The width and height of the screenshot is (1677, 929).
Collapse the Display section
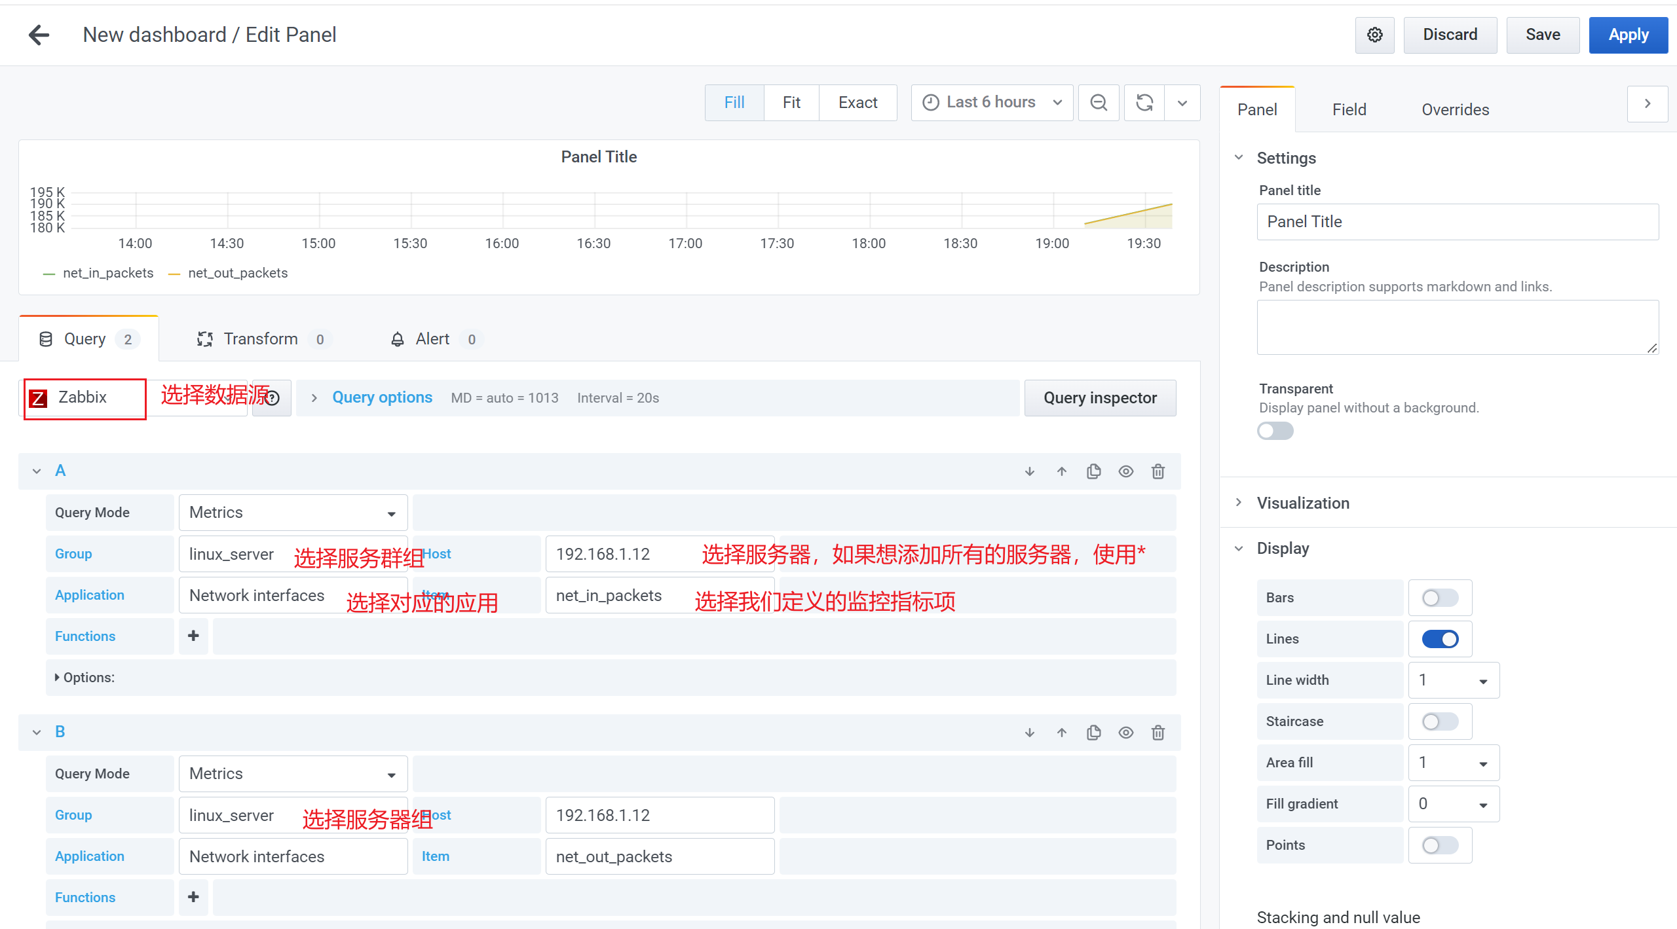[1239, 549]
